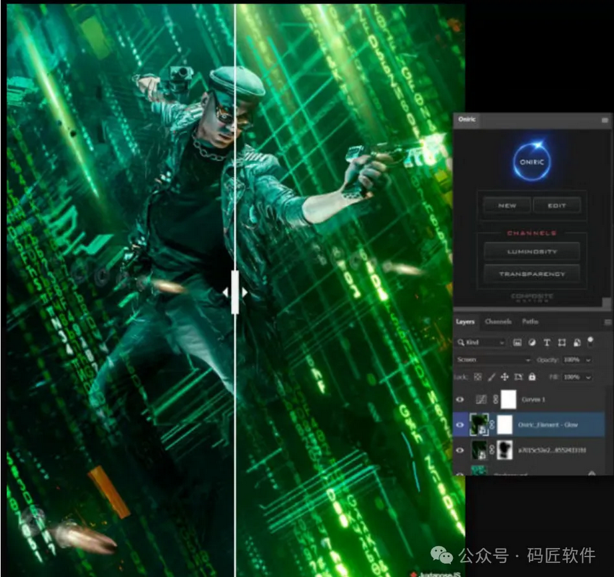
Task: Click the Opacity value field
Action: coord(573,360)
